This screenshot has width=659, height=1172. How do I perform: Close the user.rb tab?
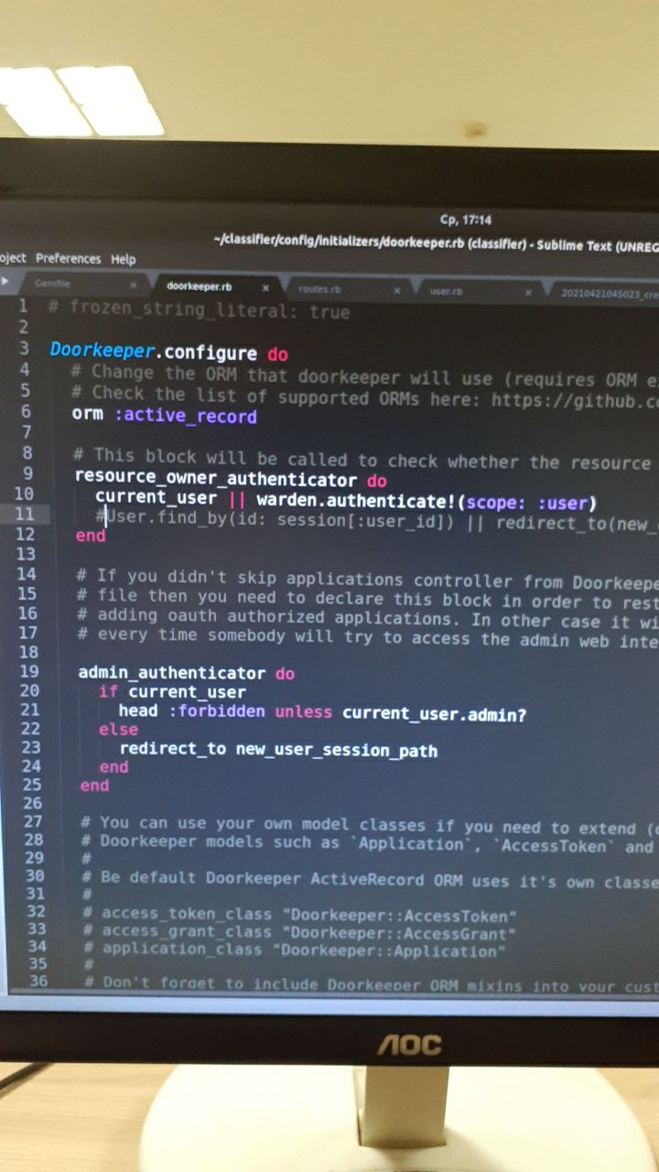[x=528, y=293]
